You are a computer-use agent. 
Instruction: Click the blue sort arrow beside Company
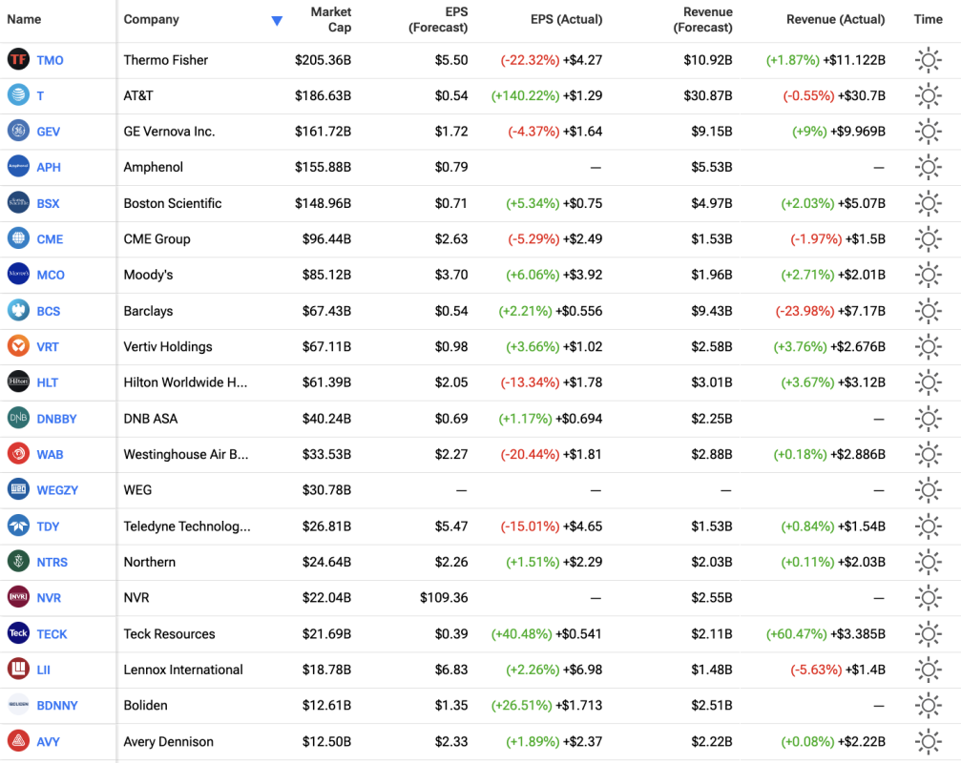[x=277, y=20]
